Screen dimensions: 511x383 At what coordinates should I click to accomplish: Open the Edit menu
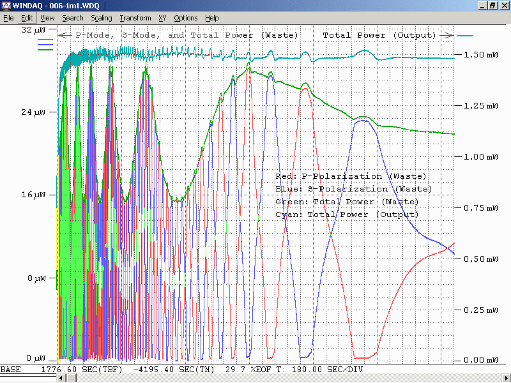coord(26,18)
